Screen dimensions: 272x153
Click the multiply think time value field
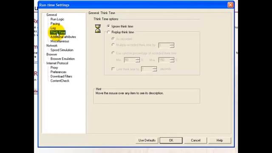pos(164,45)
